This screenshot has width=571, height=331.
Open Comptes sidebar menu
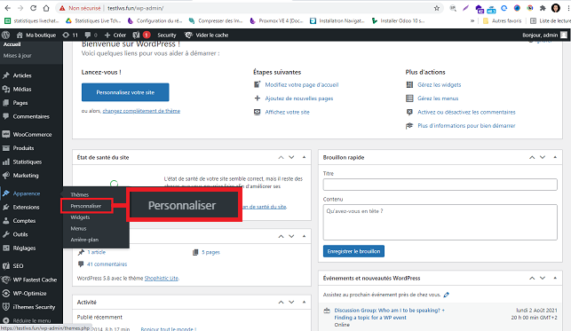[x=24, y=221]
